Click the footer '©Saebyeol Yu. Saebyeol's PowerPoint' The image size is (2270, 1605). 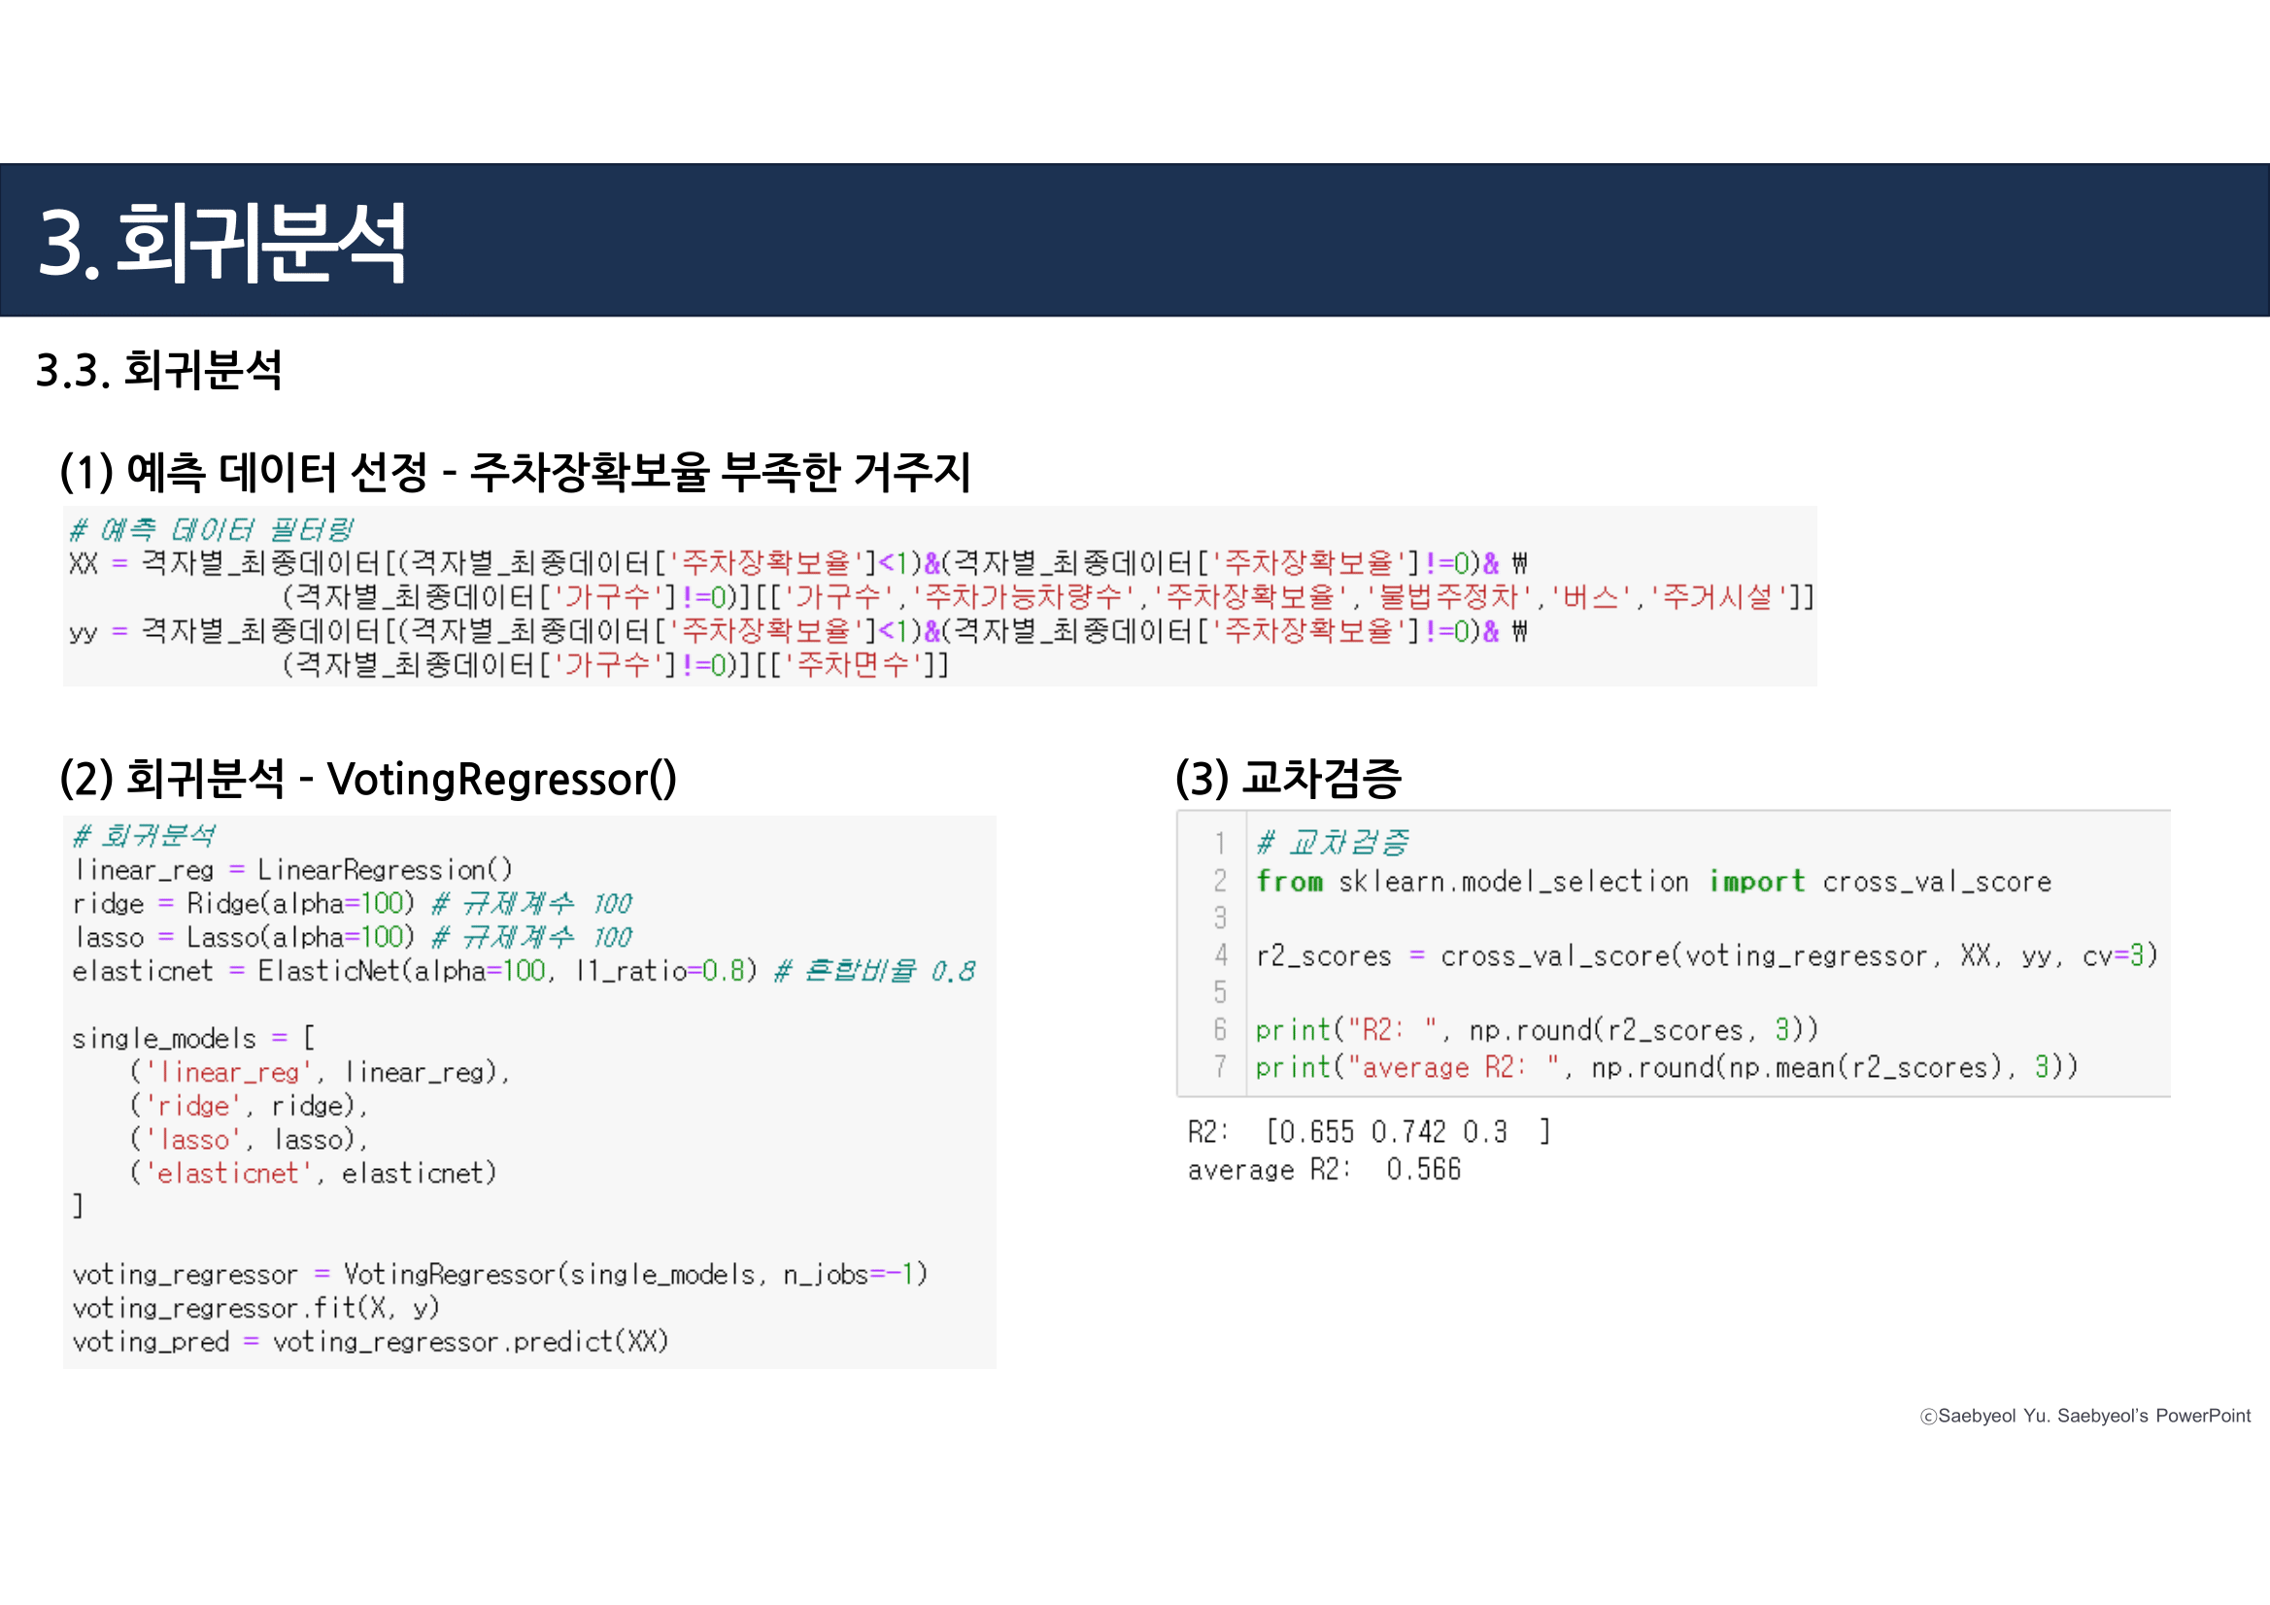coord(2085,1417)
